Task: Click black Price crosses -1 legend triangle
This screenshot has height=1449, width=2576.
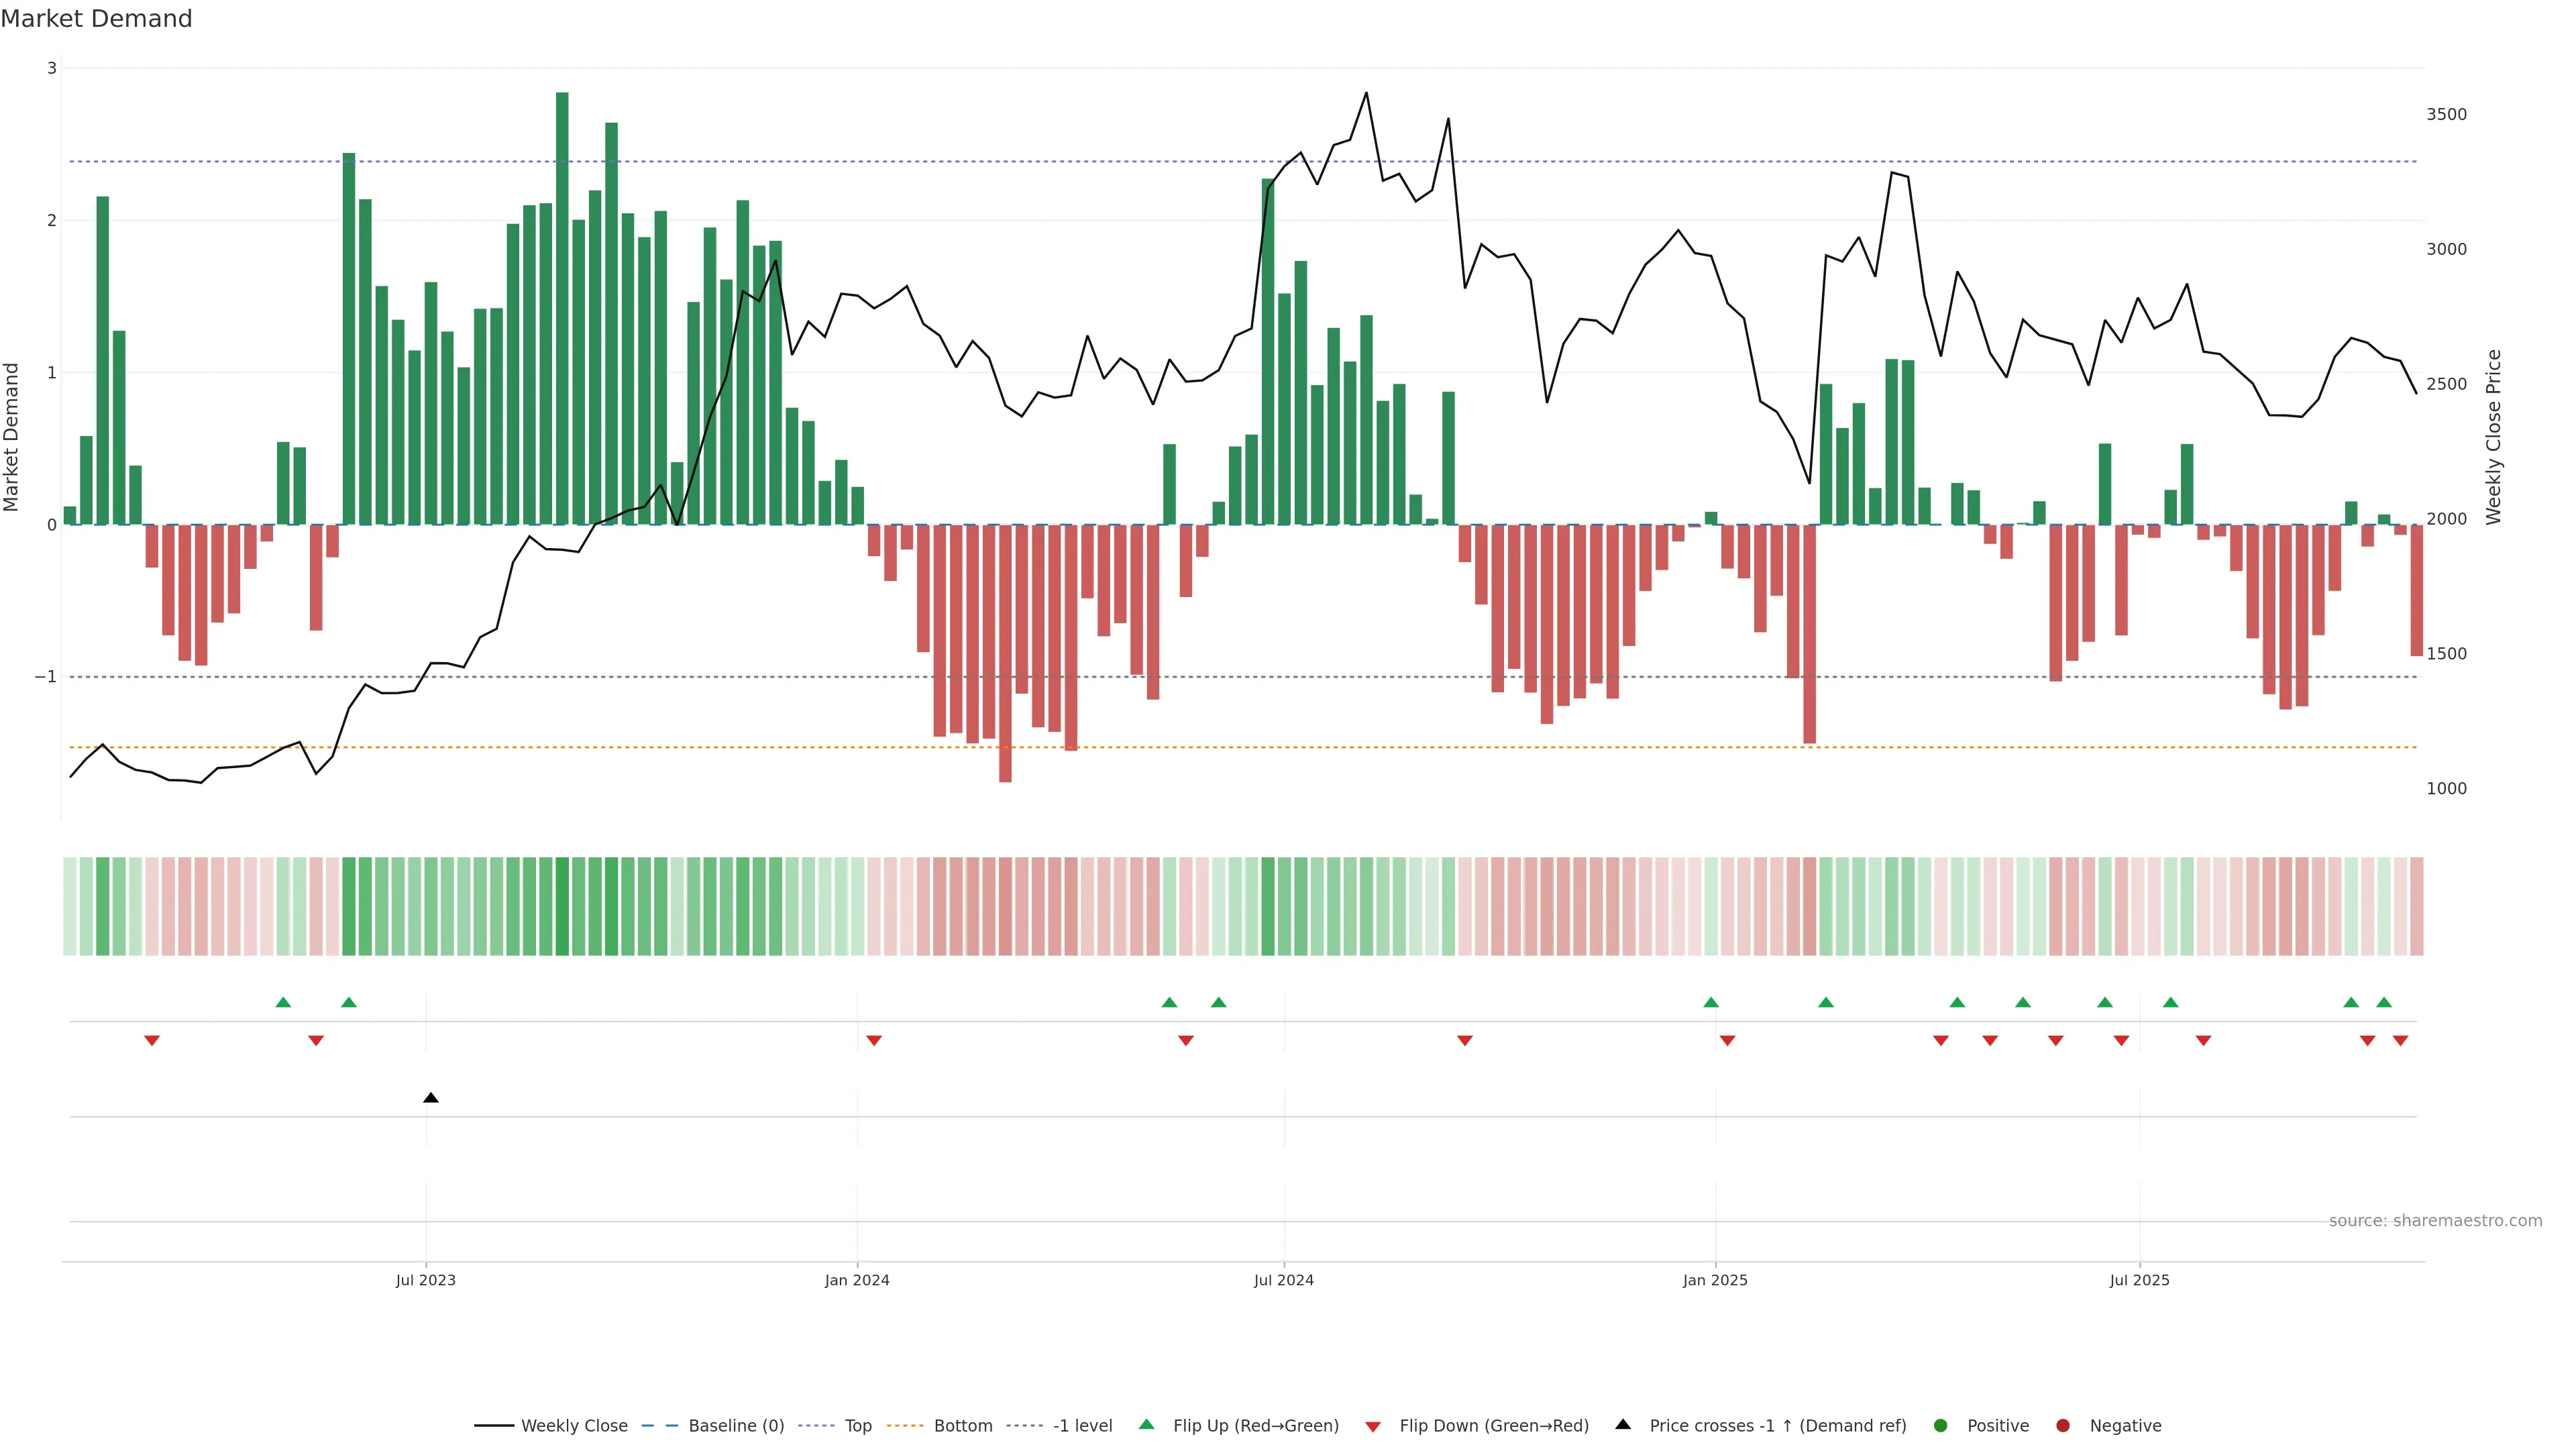Action: point(1623,1424)
